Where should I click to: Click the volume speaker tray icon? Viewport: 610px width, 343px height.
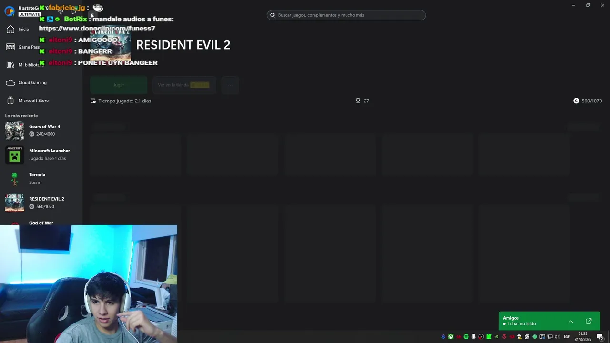point(557,337)
